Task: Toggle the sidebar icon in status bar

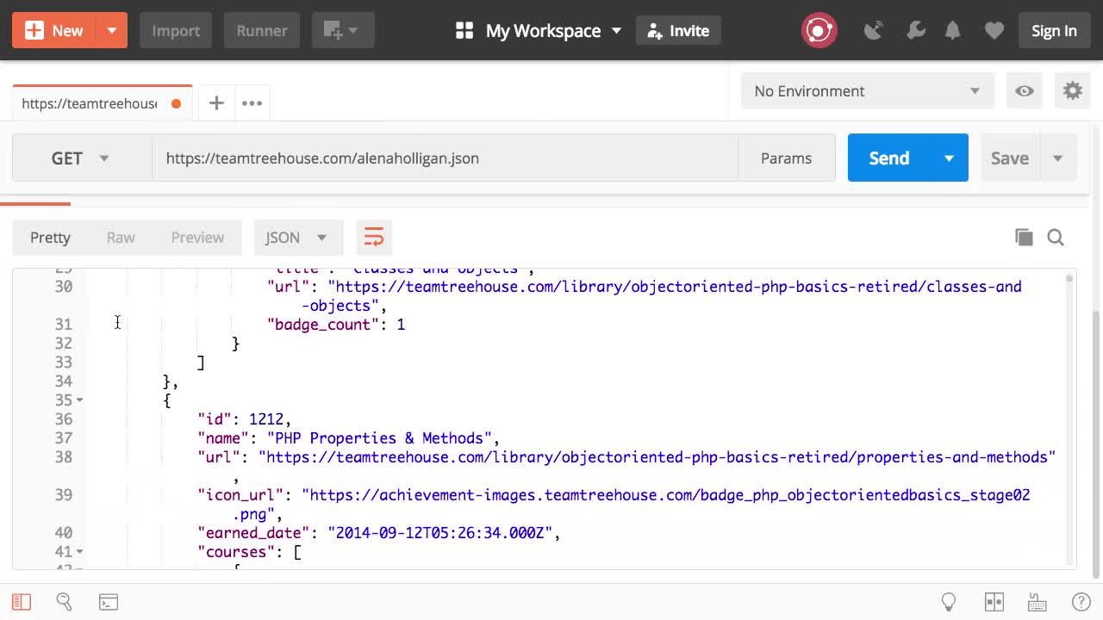Action: pyautogui.click(x=22, y=602)
